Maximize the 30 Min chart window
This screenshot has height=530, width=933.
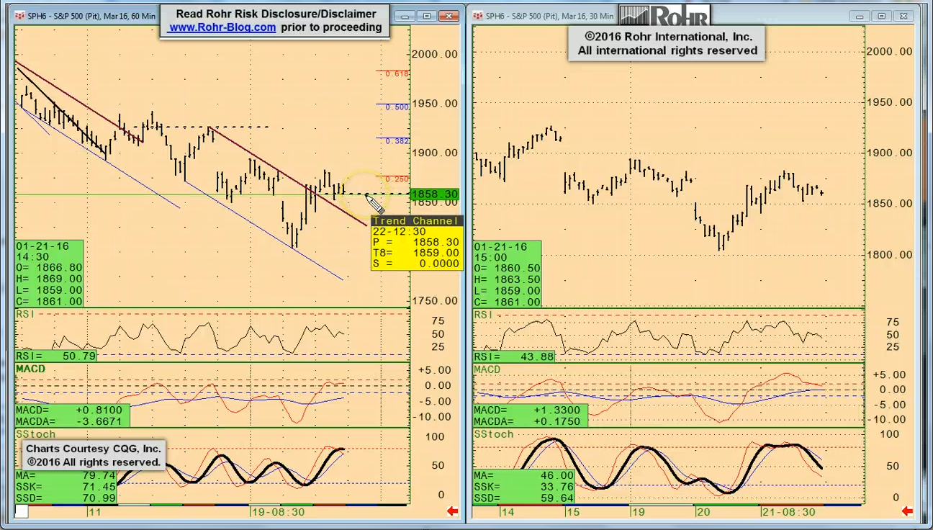click(881, 16)
